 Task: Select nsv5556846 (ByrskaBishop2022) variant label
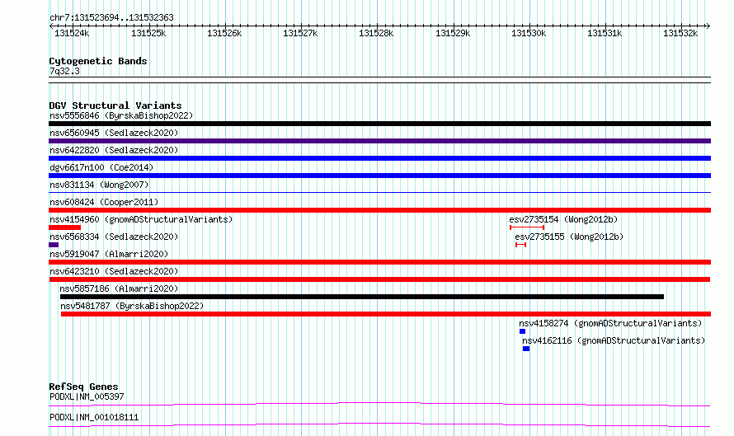coord(121,115)
